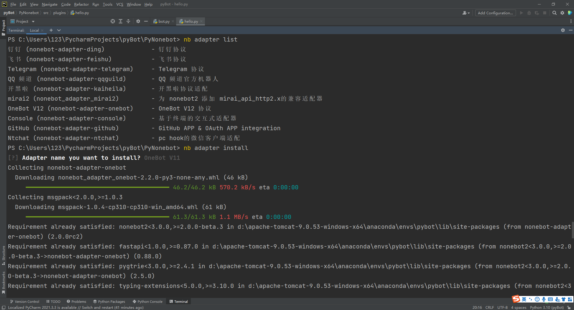Open IDE Settings via the top-right gear icon
574x310 pixels.
tap(562, 13)
